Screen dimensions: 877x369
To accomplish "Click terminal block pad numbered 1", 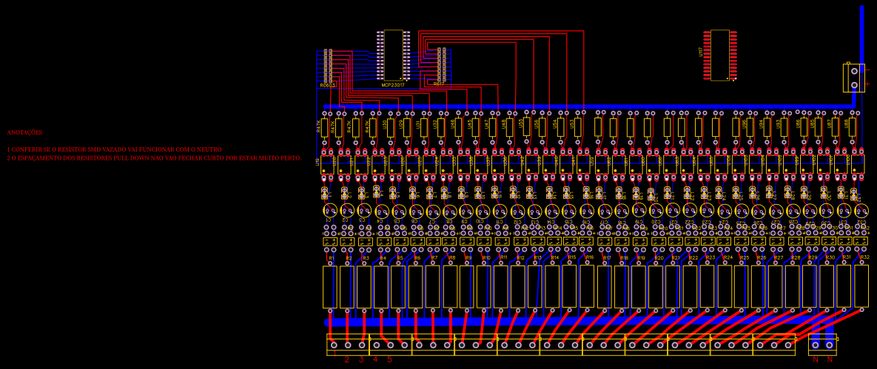I will (334, 345).
